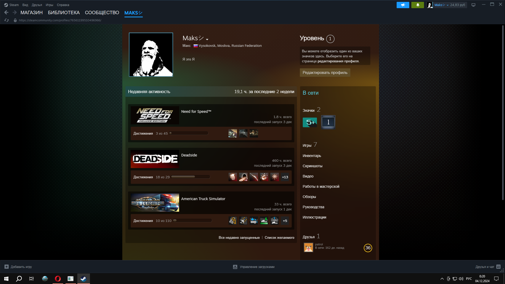Open Скриншоты link
This screenshot has width=505, height=284.
(312, 166)
